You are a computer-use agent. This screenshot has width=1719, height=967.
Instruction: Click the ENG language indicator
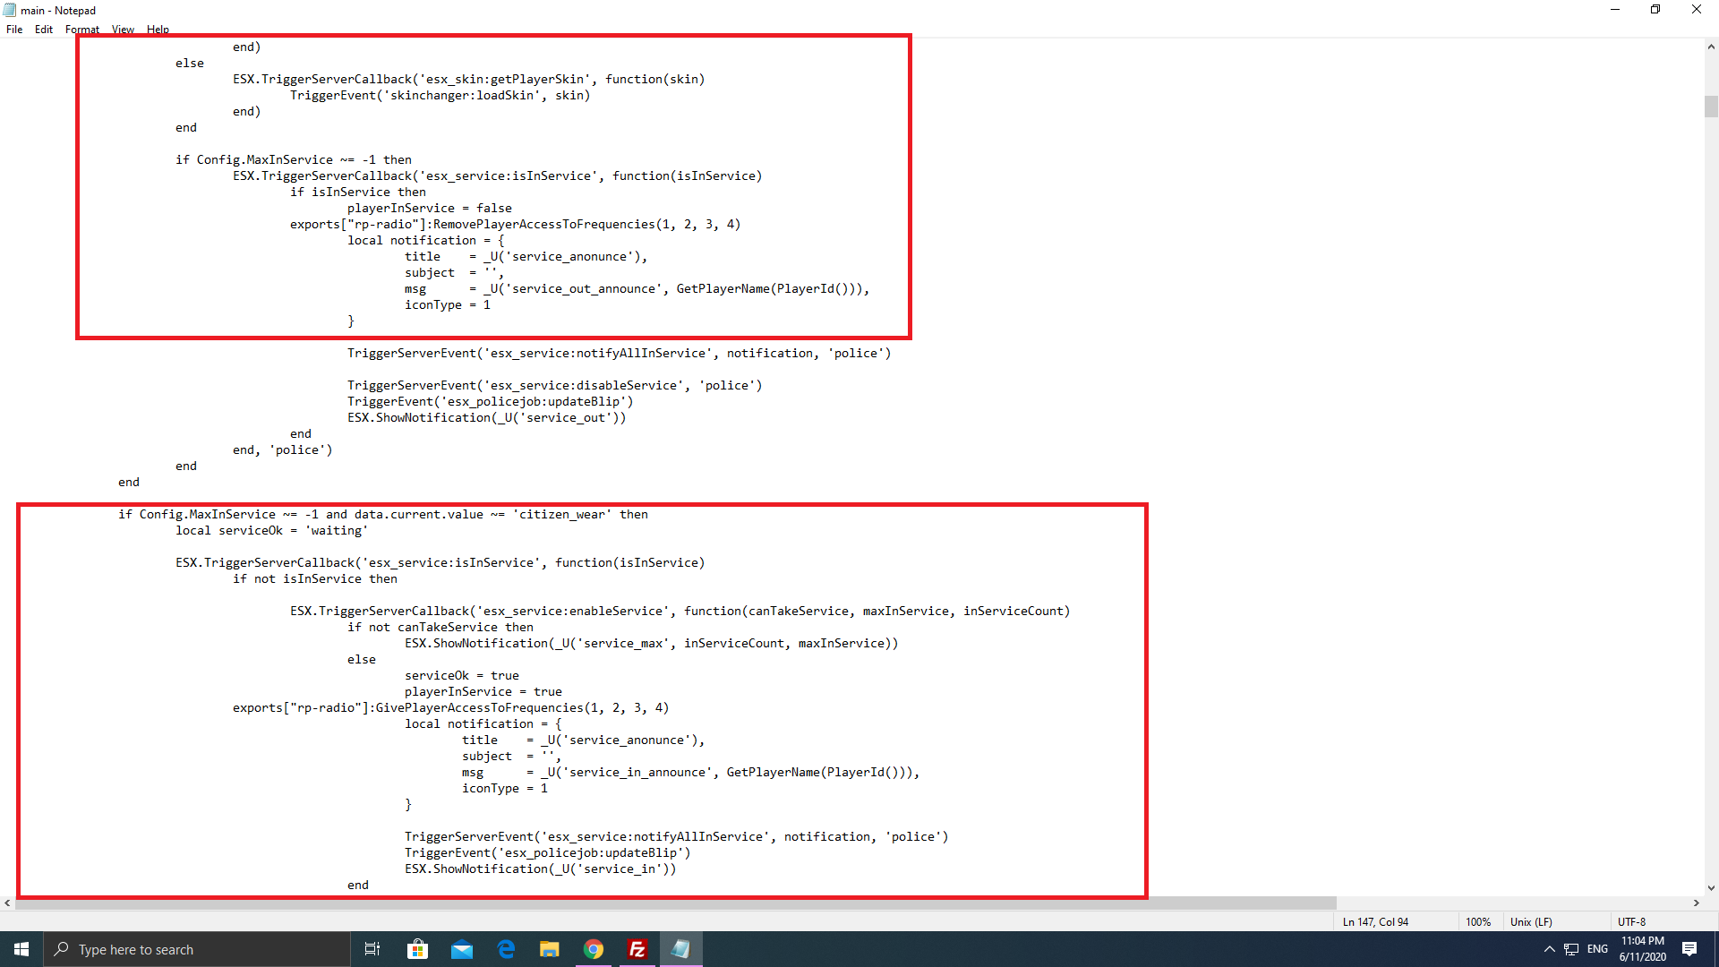(1596, 949)
